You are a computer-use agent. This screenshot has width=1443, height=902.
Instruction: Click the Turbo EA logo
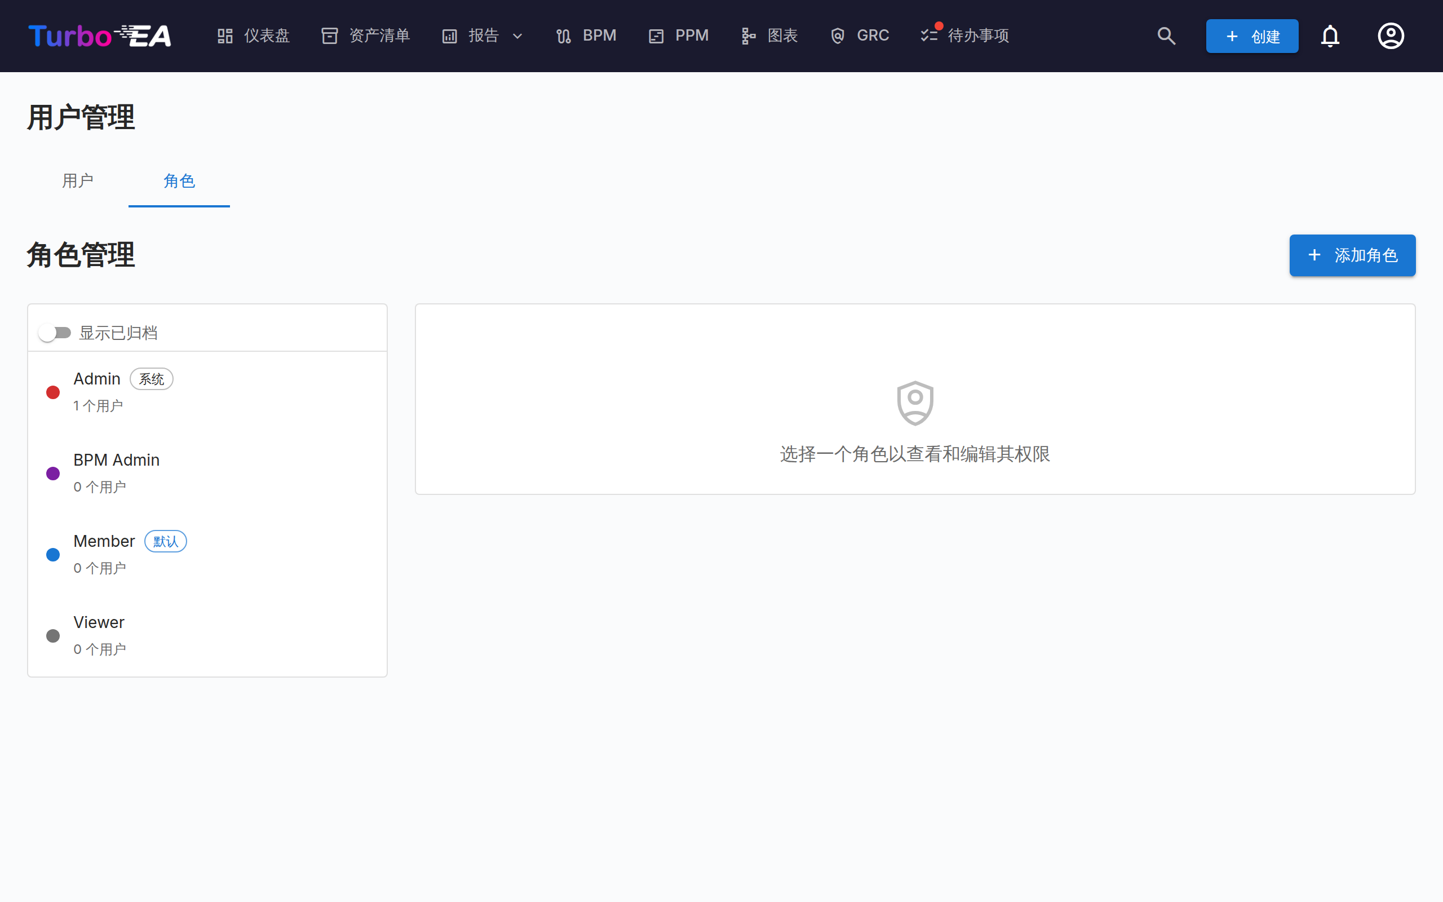click(100, 36)
